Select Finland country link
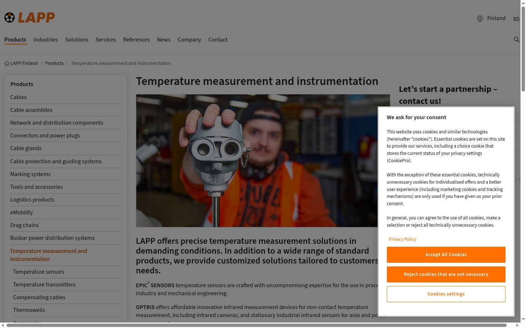The height and width of the screenshot is (328, 526). tap(496, 18)
